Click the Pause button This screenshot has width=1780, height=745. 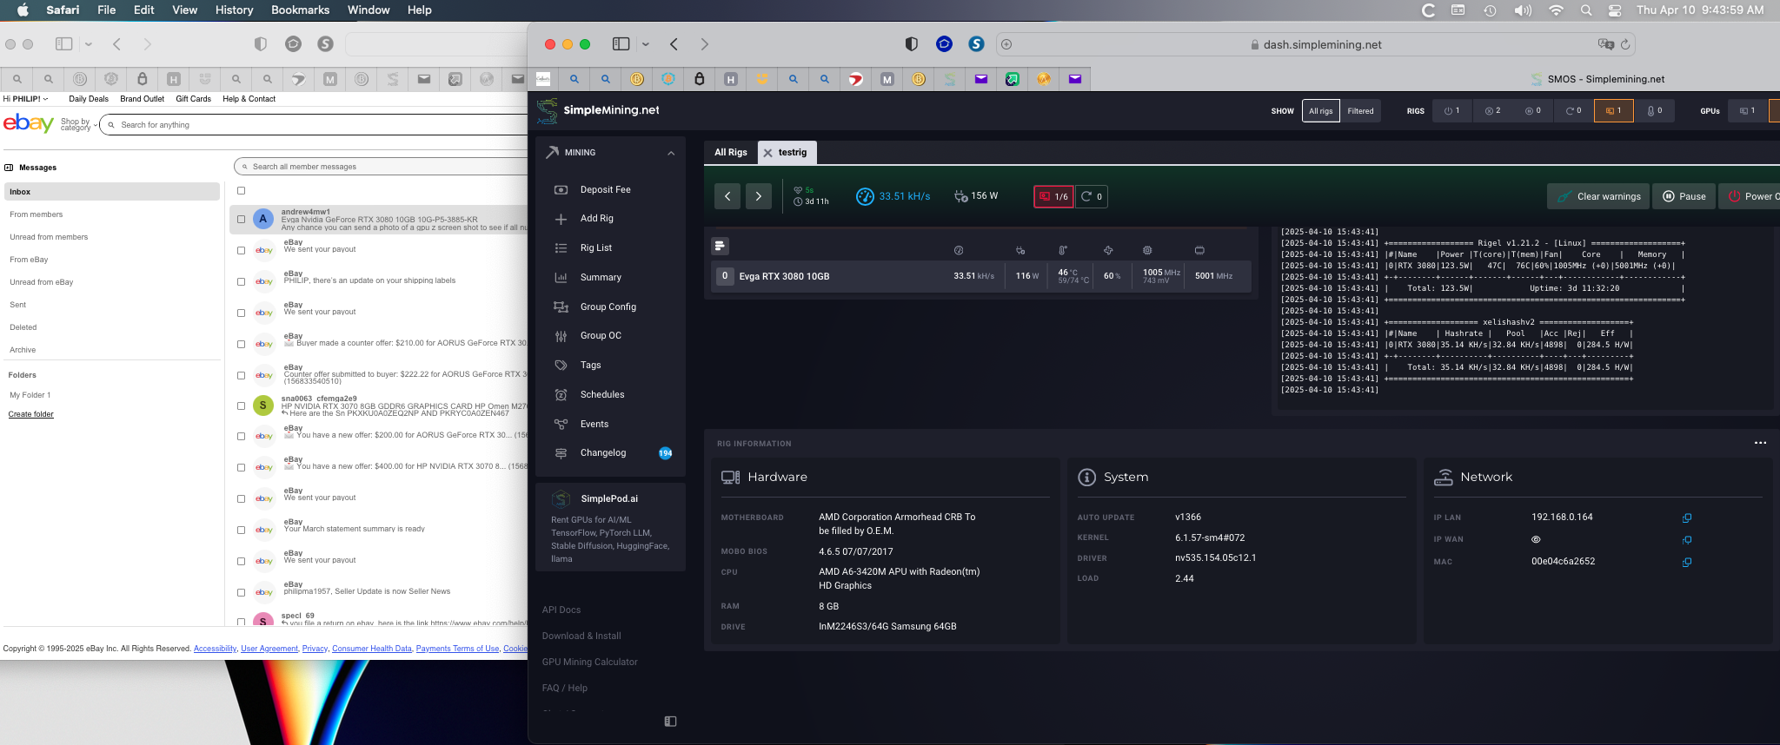(1684, 196)
